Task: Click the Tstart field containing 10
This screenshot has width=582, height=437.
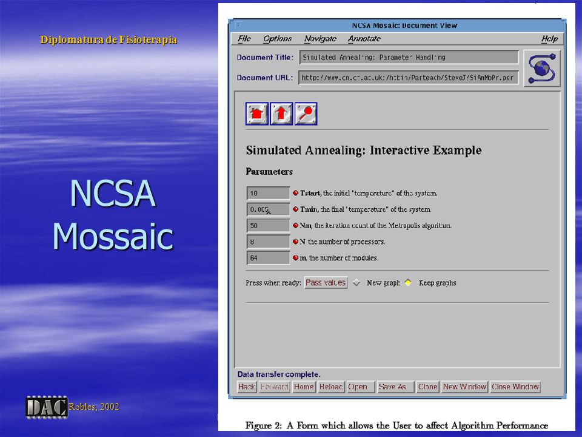Action: [x=268, y=193]
